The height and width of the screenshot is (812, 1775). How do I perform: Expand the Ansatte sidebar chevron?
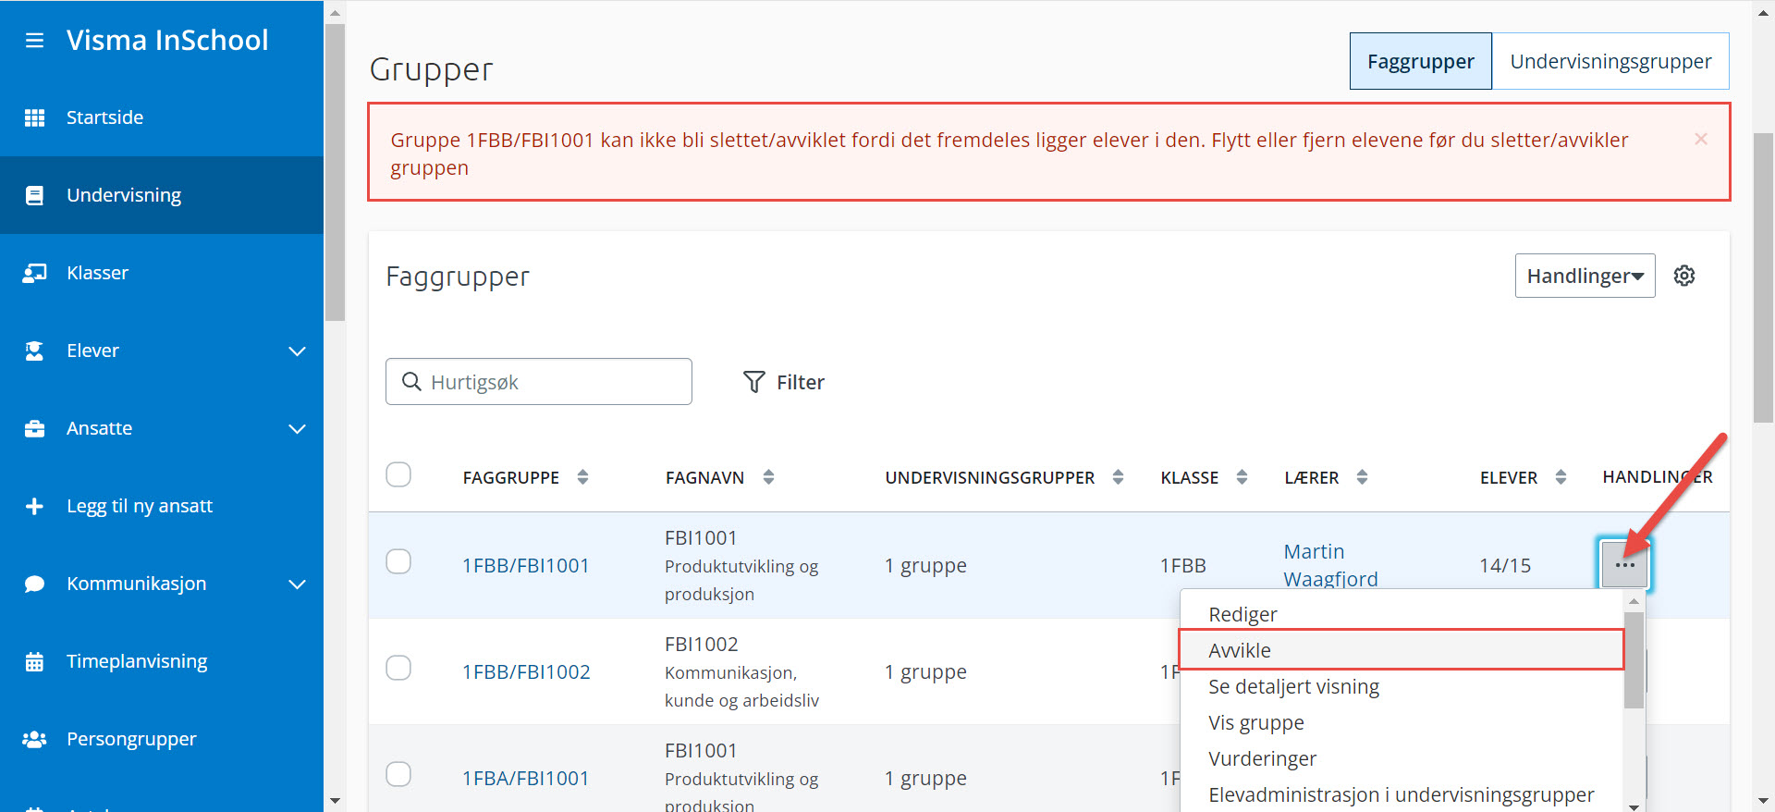coord(297,428)
